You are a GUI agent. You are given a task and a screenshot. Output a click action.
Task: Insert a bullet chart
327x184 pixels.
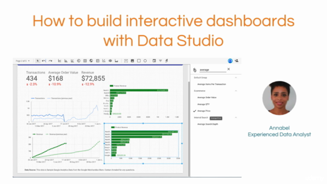coord(110,61)
